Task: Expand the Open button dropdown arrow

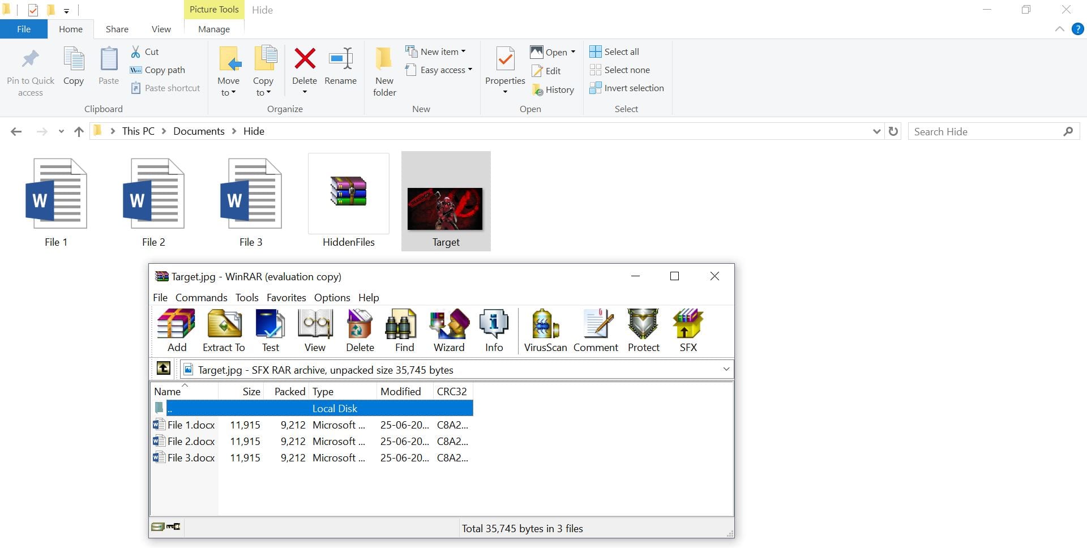Action: [x=573, y=52]
